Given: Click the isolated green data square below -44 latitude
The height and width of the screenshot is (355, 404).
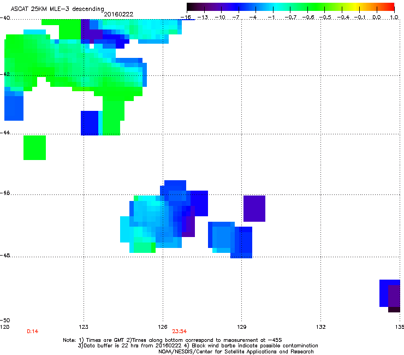Looking at the screenshot, I should 34,147.
